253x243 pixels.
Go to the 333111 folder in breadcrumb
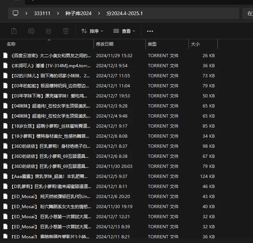[42, 13]
